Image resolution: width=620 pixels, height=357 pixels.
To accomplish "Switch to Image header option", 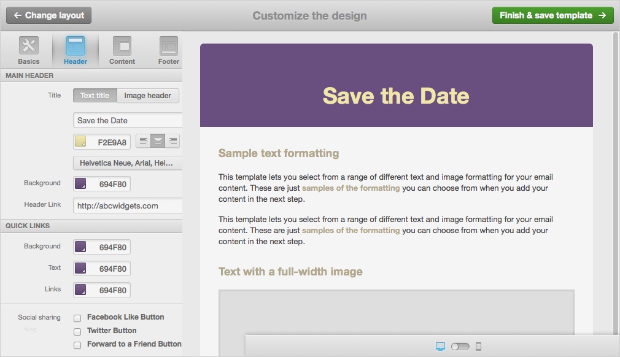I will pyautogui.click(x=148, y=96).
